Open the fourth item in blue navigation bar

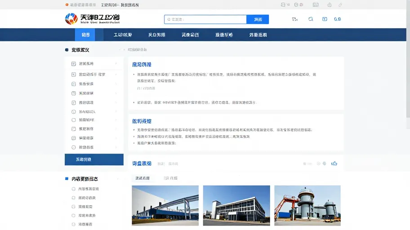(x=190, y=35)
